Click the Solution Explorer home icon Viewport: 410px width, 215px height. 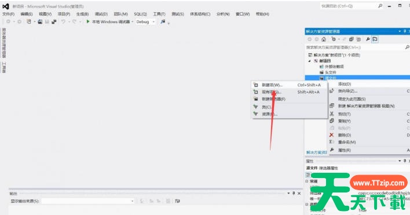(x=324, y=39)
